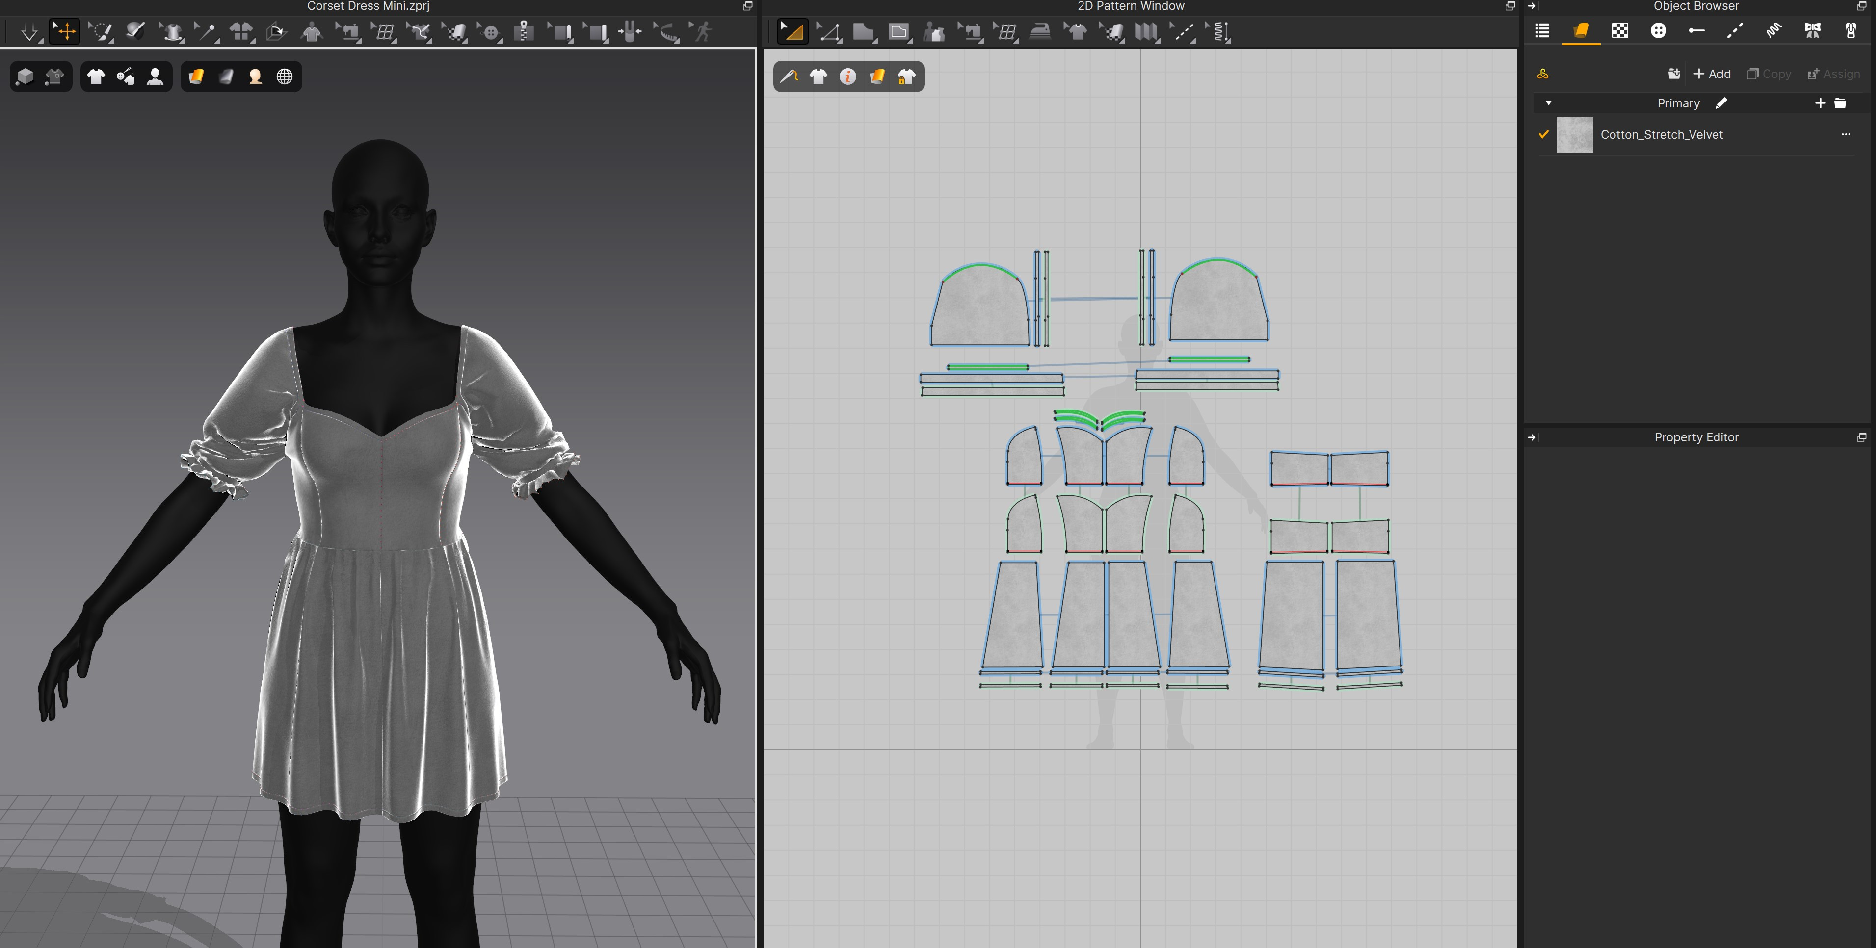The width and height of the screenshot is (1876, 948).
Task: Toggle the pattern lock overlay in 2D window
Action: tap(906, 77)
